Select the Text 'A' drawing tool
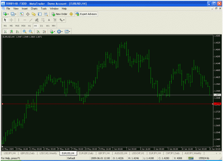 pos(49,20)
